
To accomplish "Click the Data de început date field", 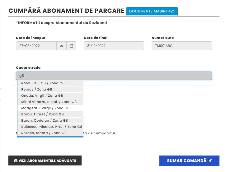I will click(x=36, y=46).
